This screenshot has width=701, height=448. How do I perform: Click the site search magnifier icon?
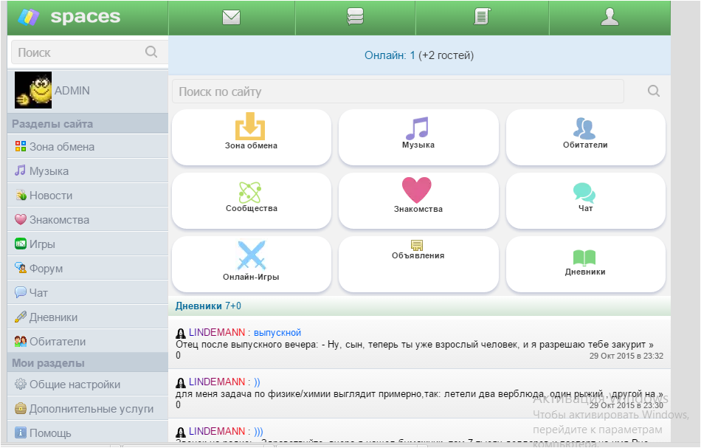click(653, 92)
